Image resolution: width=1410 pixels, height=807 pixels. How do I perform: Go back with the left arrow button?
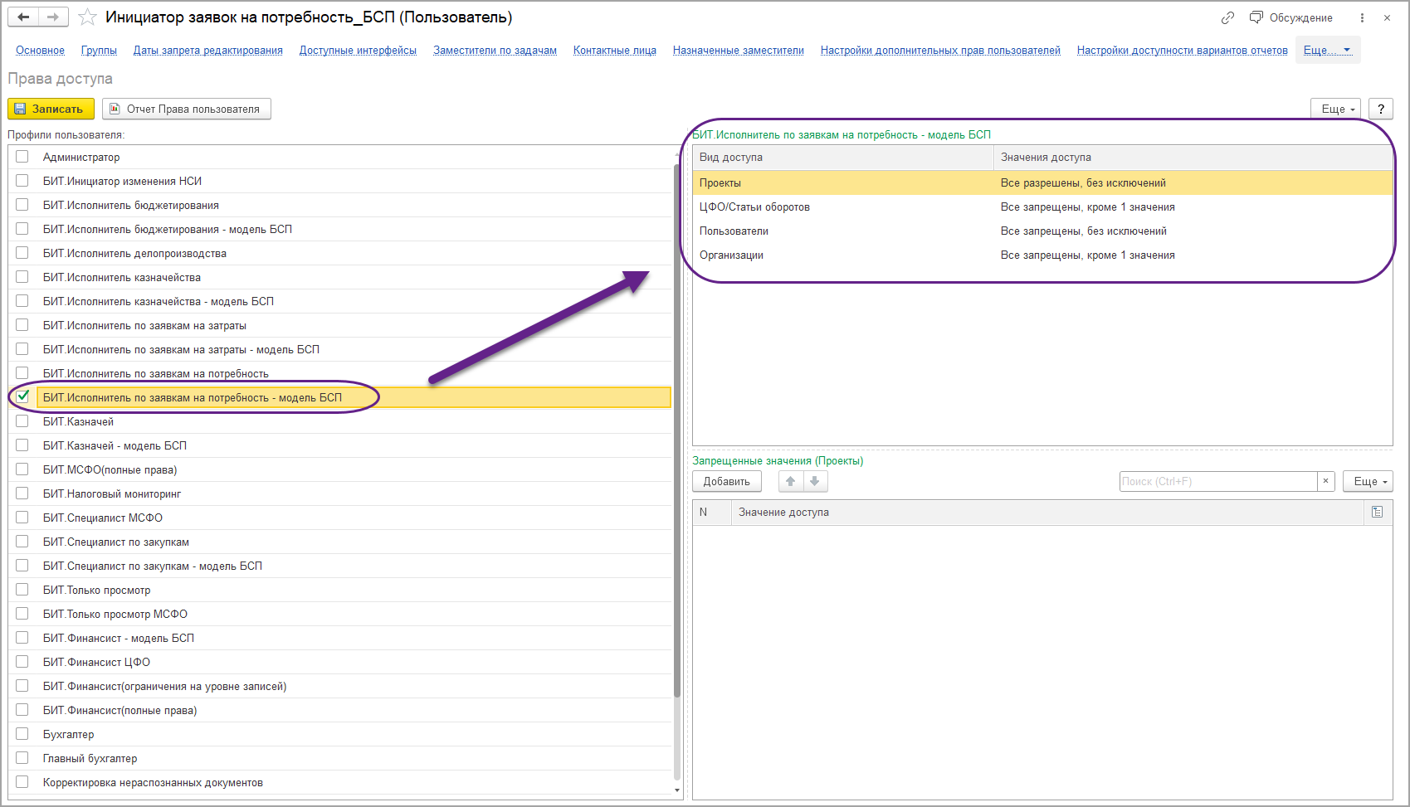pyautogui.click(x=23, y=17)
